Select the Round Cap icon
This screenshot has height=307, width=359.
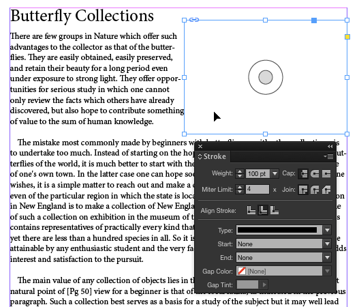point(315,173)
